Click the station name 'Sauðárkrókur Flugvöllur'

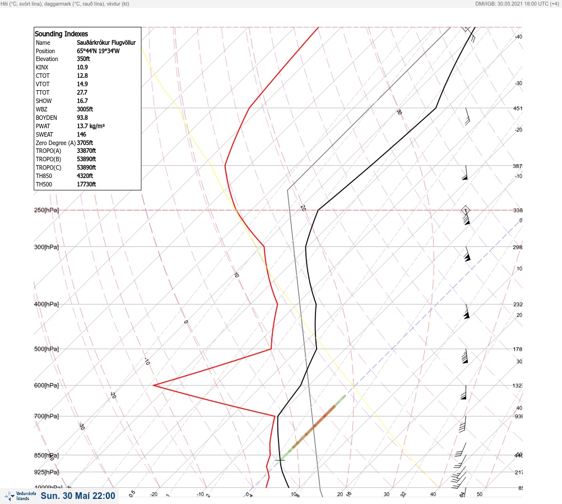pyautogui.click(x=106, y=43)
